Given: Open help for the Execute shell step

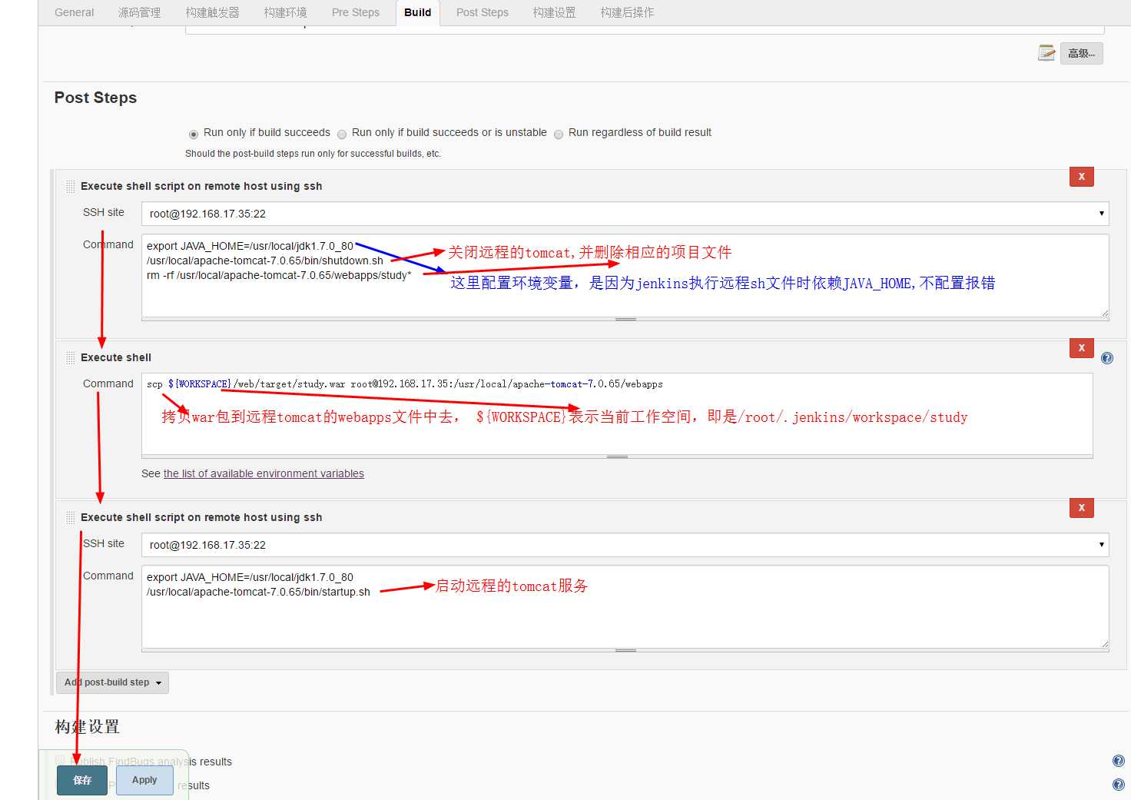Looking at the screenshot, I should [x=1107, y=358].
